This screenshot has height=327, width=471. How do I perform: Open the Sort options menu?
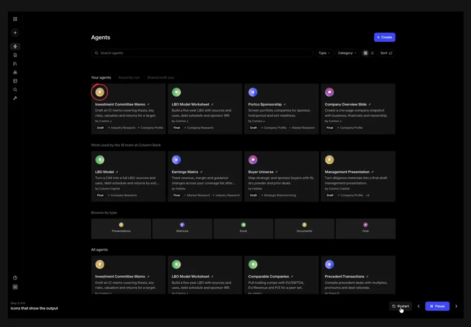(386, 53)
